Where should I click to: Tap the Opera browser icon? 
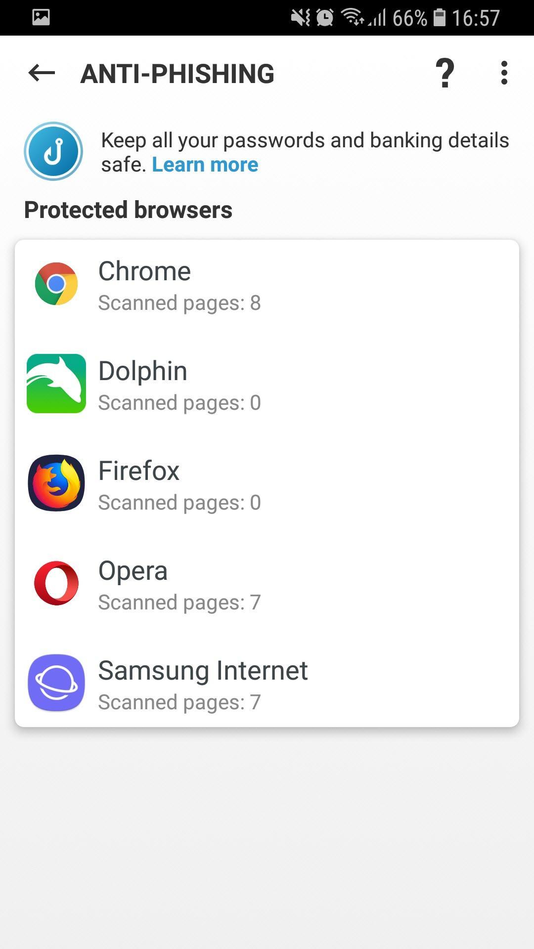coord(56,583)
